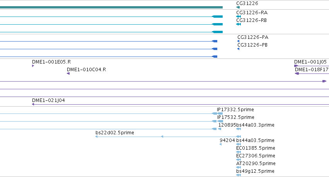Click the arrow glyph below CG31226-RA label
329x177 pixels.
(239, 17)
